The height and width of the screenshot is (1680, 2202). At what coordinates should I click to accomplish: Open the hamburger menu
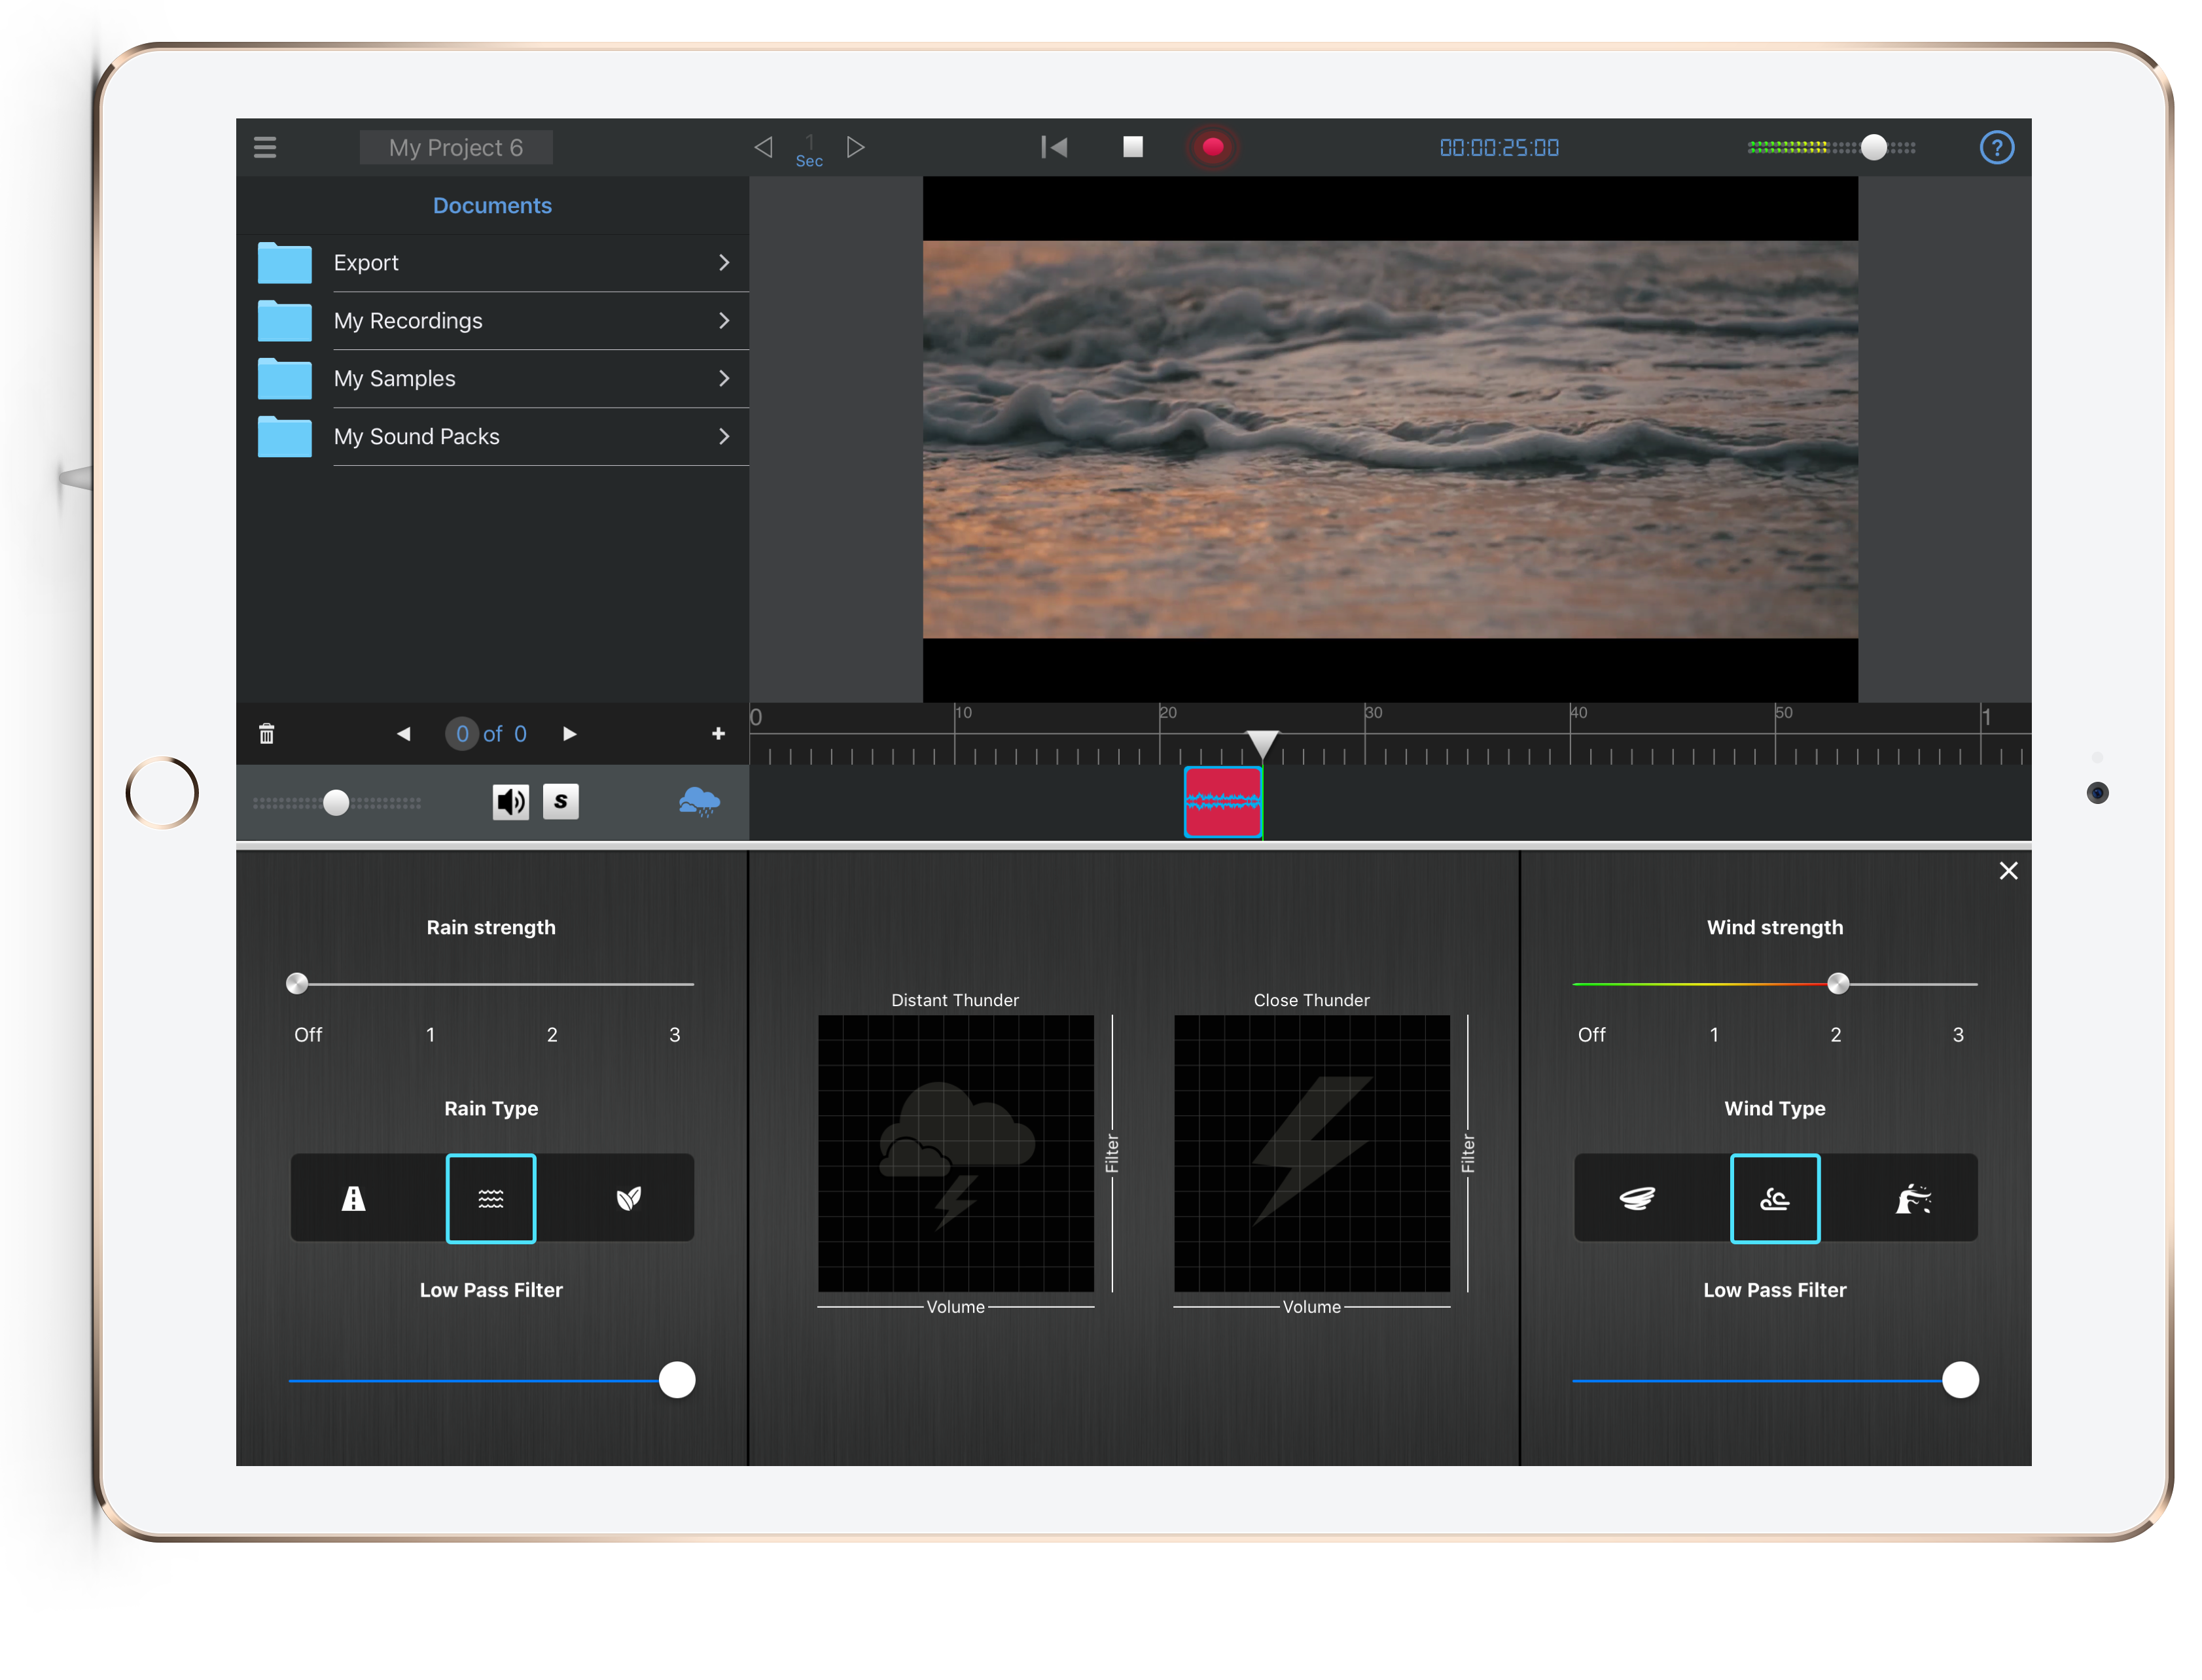click(x=265, y=146)
